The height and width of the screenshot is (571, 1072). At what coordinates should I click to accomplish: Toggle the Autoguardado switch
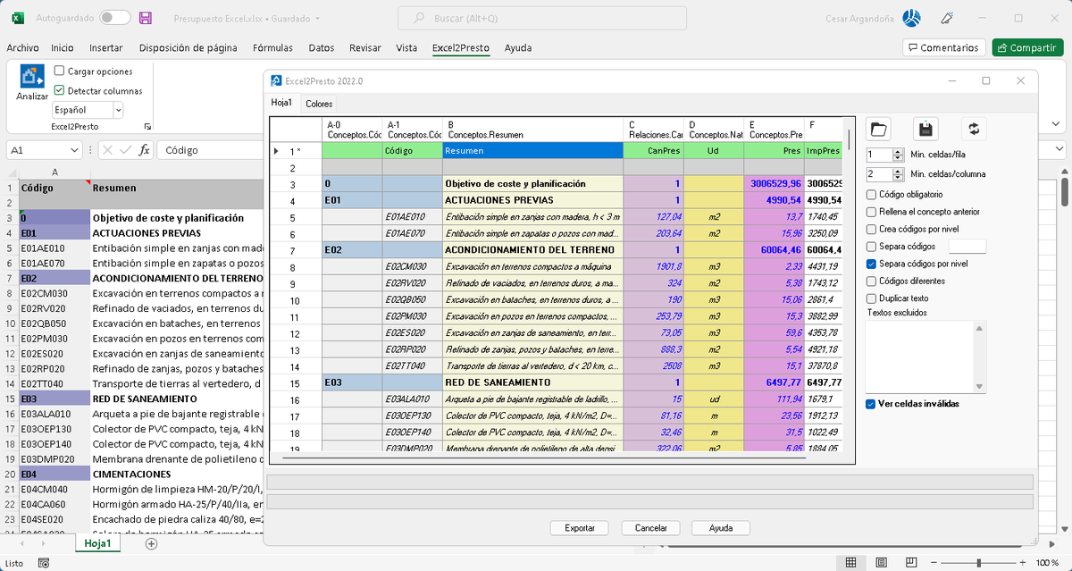[114, 18]
